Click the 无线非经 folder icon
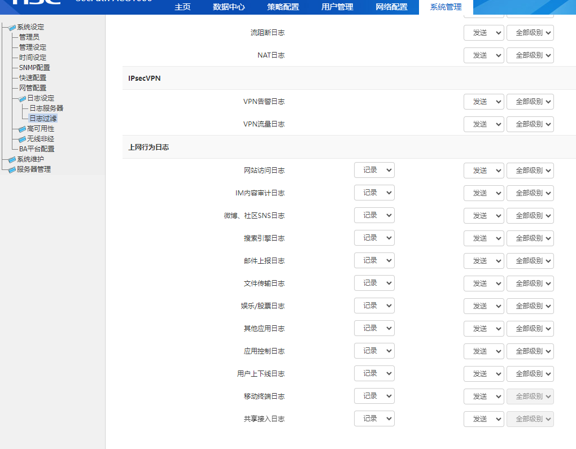Viewport: 576px width, 449px height. 22,140
